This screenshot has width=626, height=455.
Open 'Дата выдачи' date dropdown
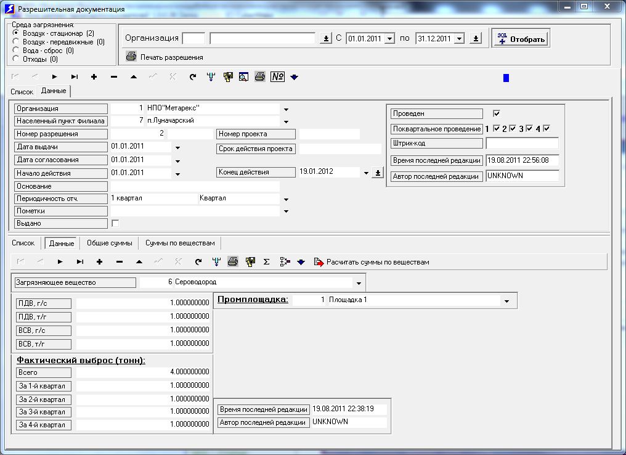[x=177, y=148]
